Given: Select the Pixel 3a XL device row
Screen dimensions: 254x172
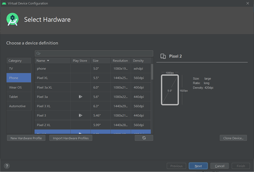Looking at the screenshot, I should click(93, 87).
